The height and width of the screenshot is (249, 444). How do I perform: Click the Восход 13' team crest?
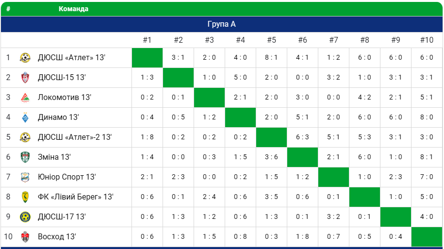pyautogui.click(x=25, y=237)
